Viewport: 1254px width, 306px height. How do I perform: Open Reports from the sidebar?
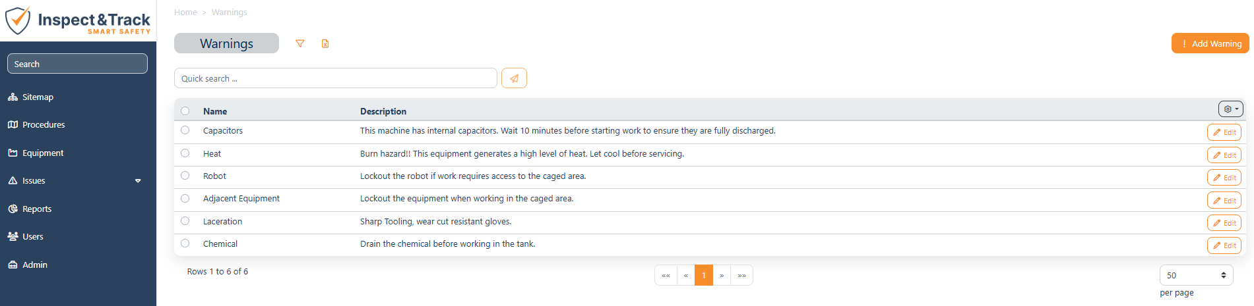(37, 209)
